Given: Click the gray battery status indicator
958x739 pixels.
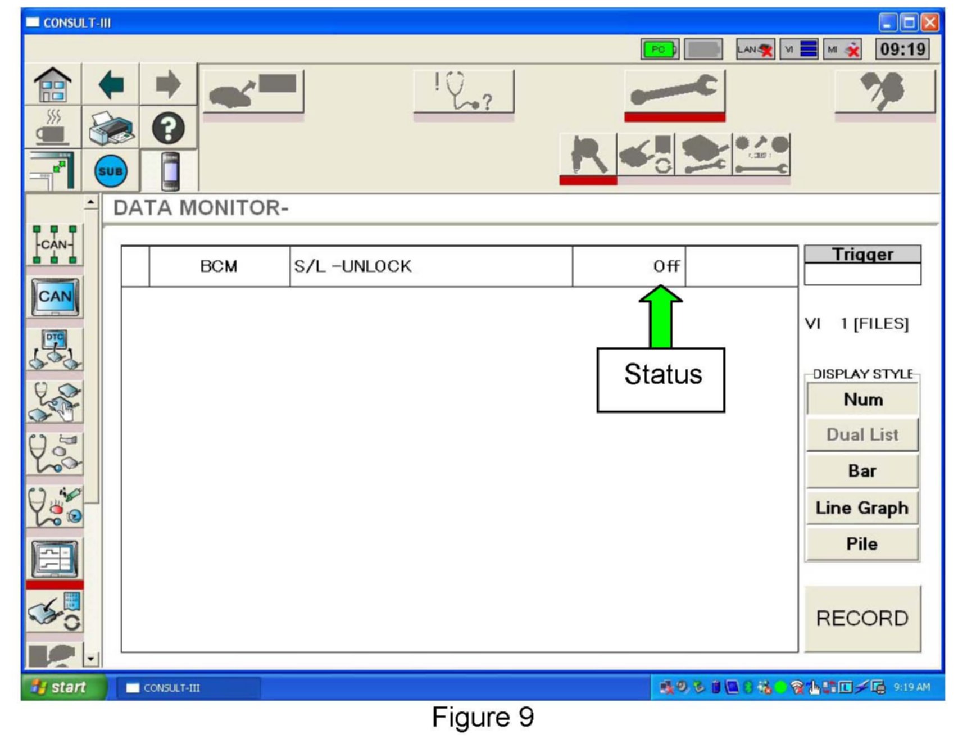Looking at the screenshot, I should (x=704, y=49).
